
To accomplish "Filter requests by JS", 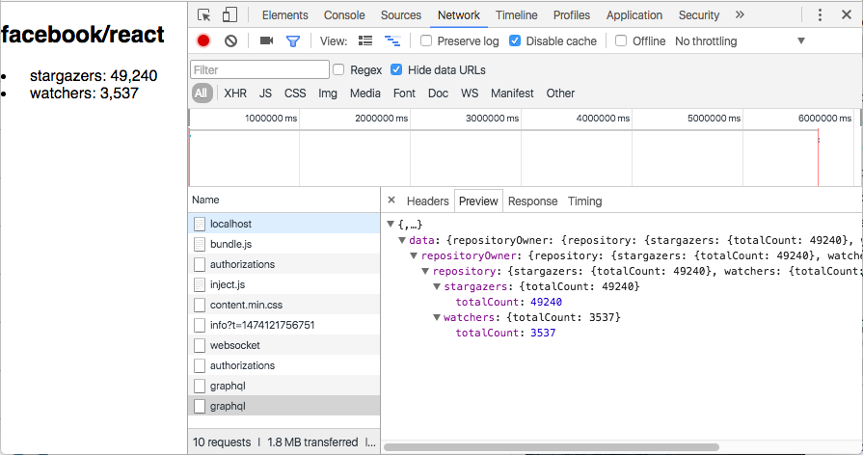I will click(265, 93).
